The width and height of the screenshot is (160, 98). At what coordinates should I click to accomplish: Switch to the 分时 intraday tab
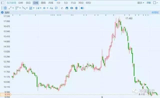[x=20, y=3]
